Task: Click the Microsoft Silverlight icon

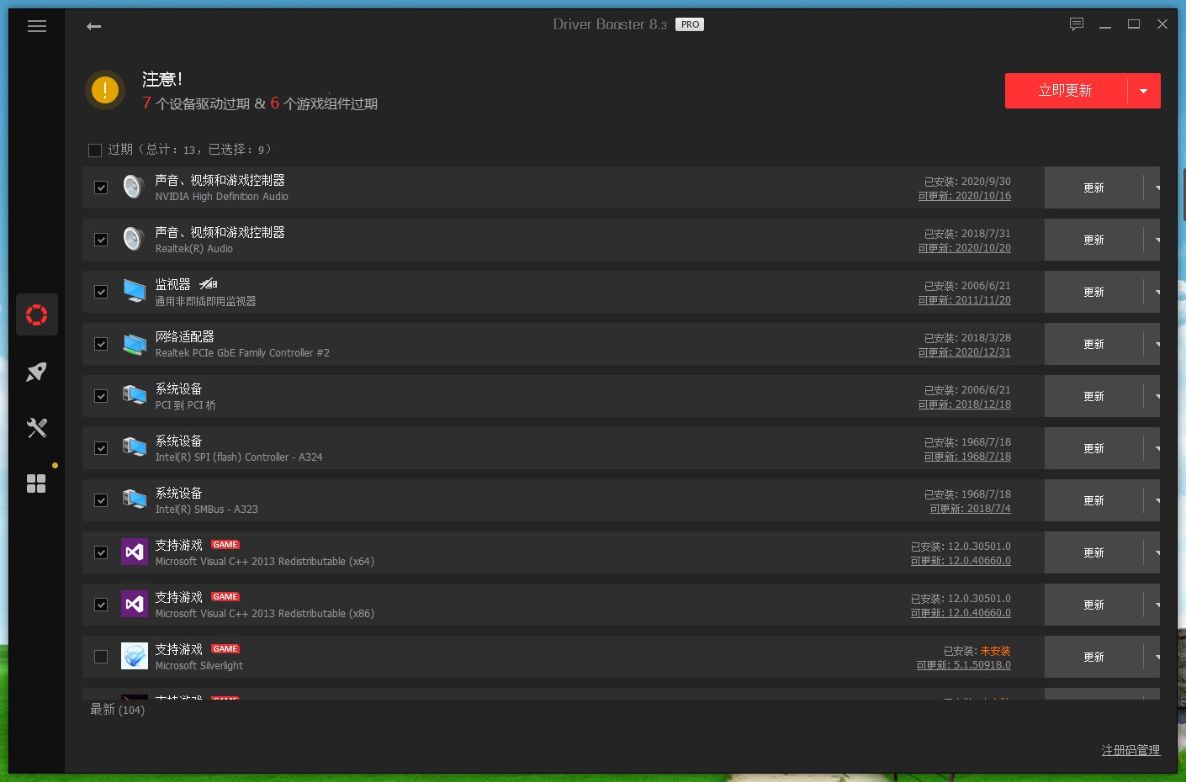Action: point(135,656)
